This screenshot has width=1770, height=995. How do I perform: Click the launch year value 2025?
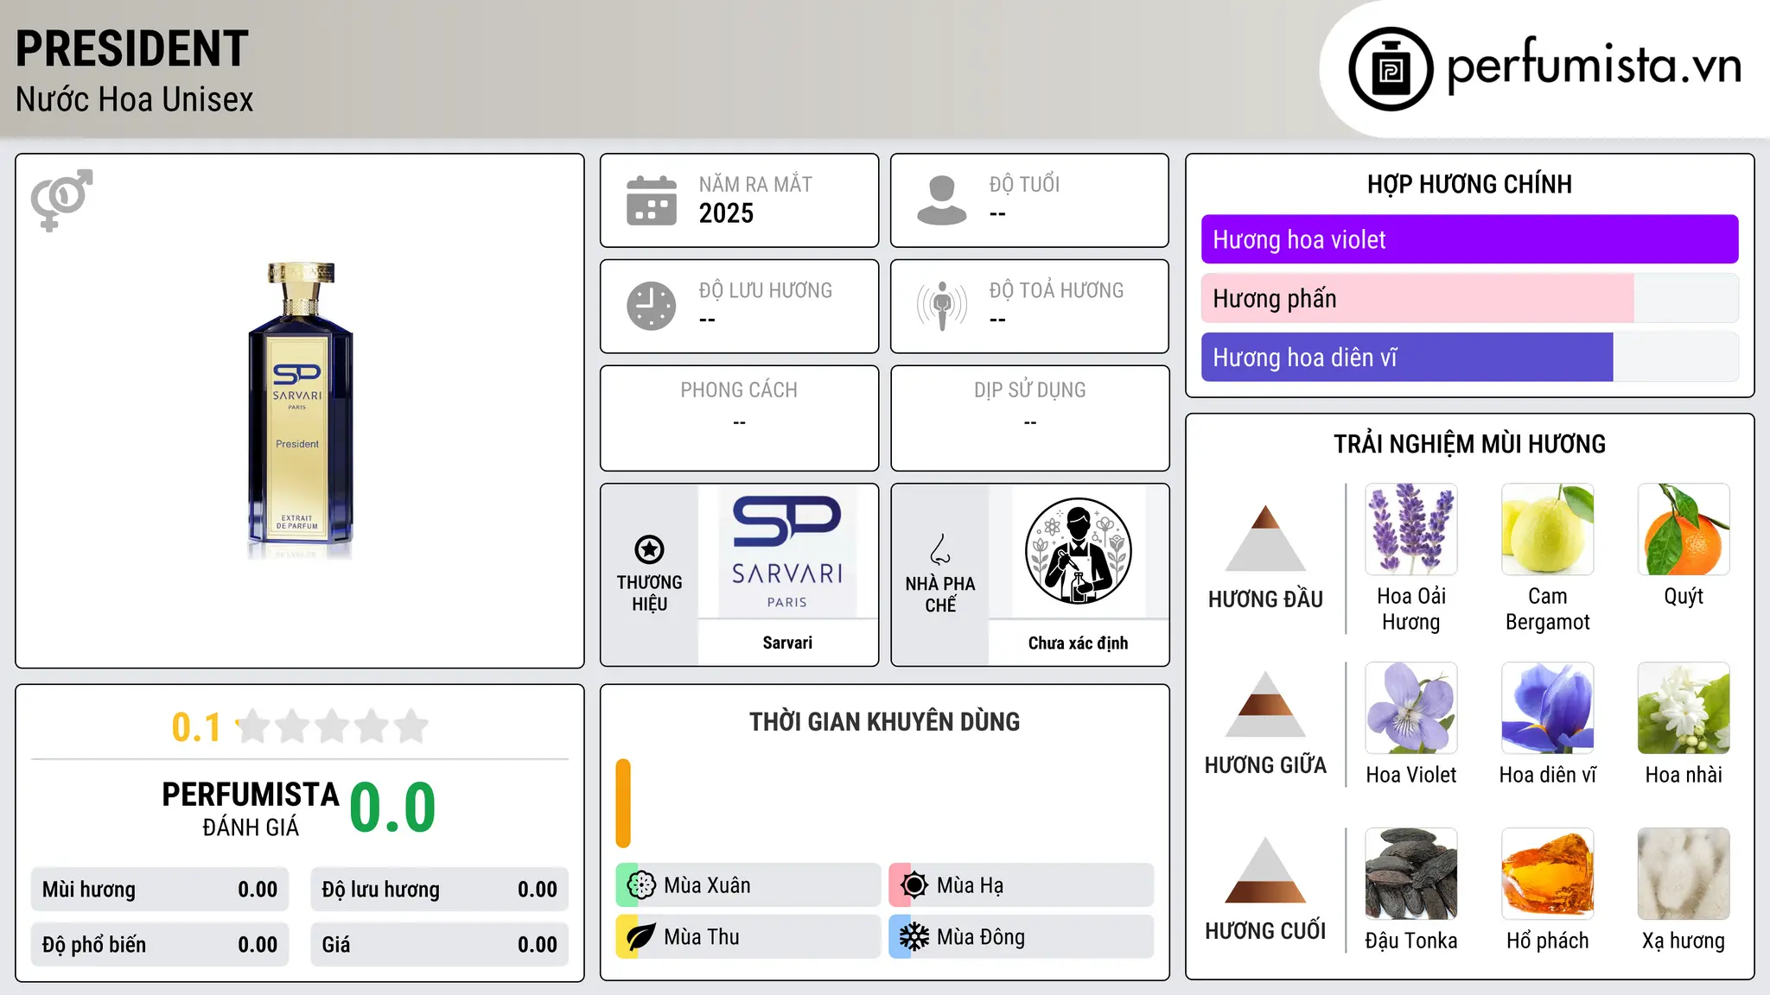(x=726, y=213)
